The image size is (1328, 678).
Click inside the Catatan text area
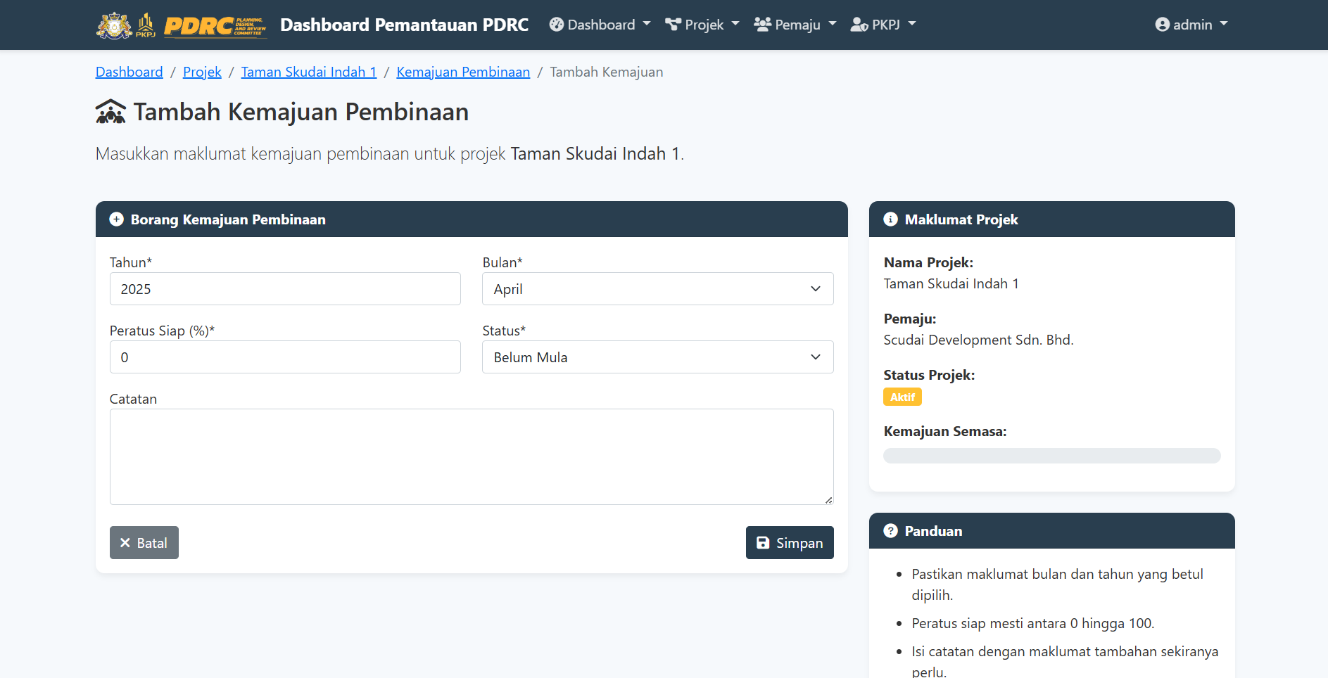click(470, 456)
